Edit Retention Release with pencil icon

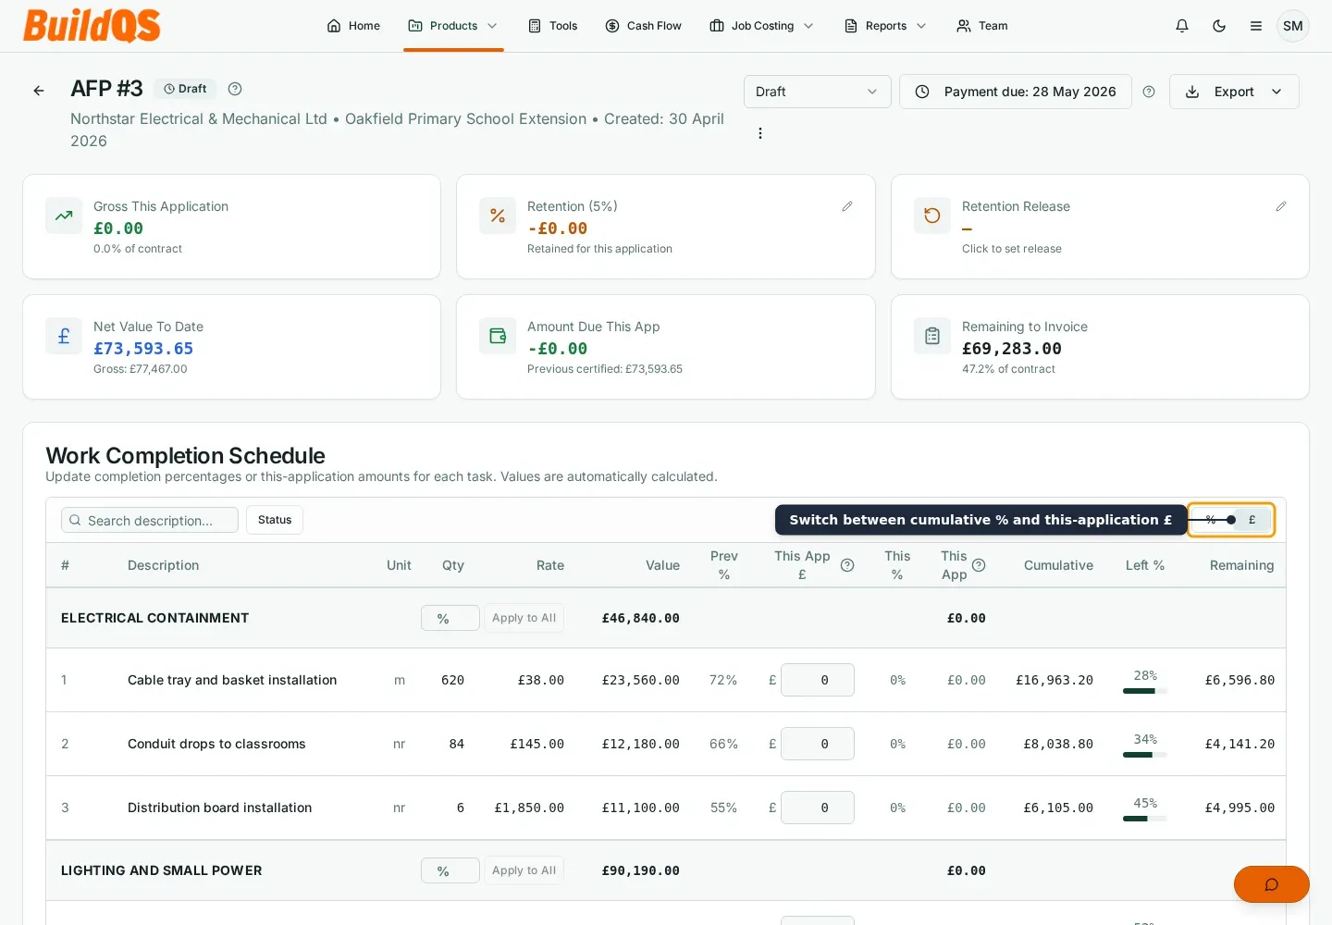1281,206
